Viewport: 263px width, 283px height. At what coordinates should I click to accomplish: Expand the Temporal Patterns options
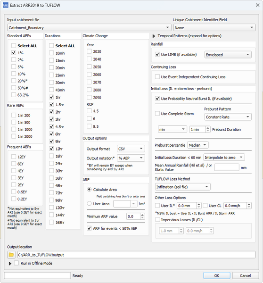[x=154, y=36]
